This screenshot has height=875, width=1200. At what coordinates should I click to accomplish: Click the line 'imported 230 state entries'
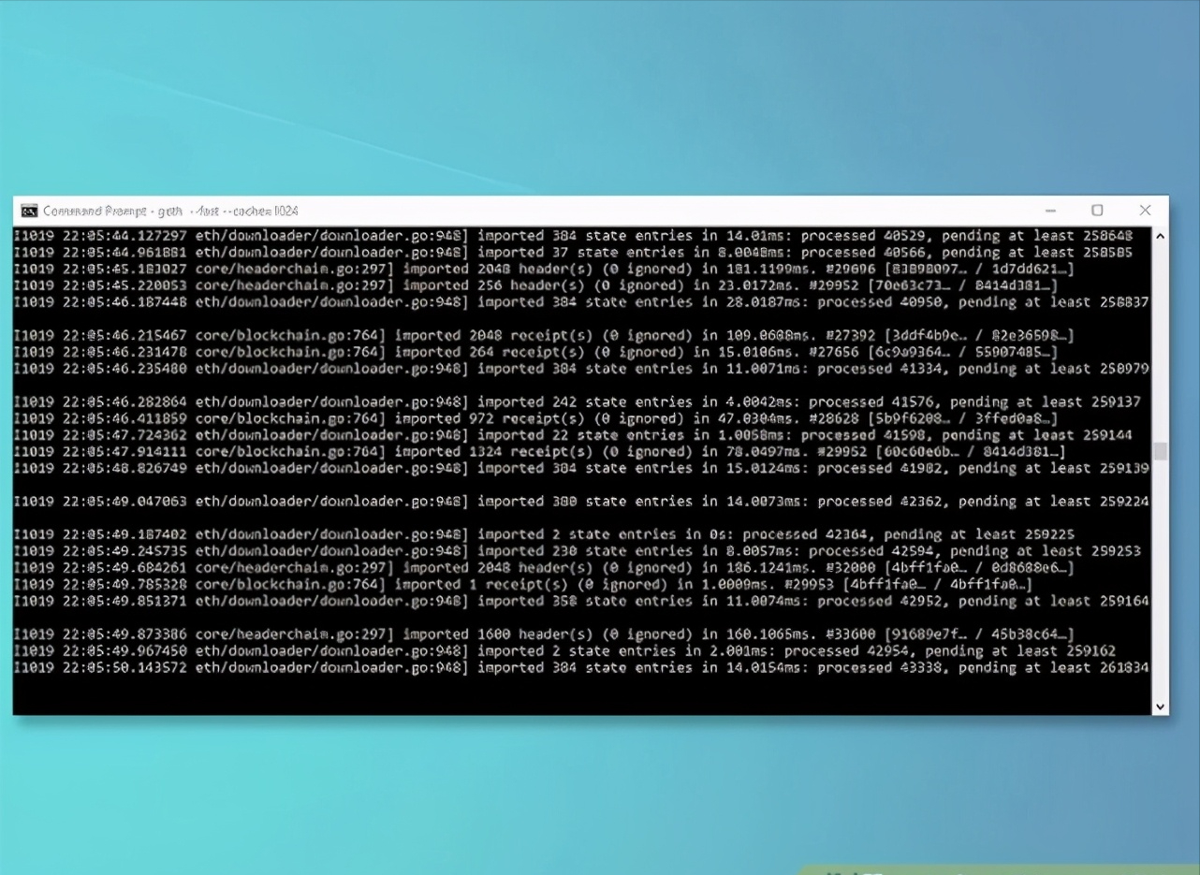[x=578, y=551]
